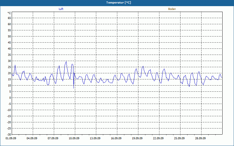Screen dimensions: 234x146
Task: Select the 65 value on y-axis
Action: [9, 18]
